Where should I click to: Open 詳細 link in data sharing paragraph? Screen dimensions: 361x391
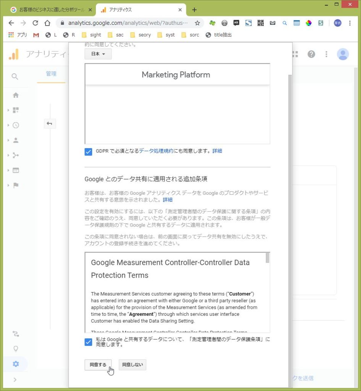tap(168, 200)
